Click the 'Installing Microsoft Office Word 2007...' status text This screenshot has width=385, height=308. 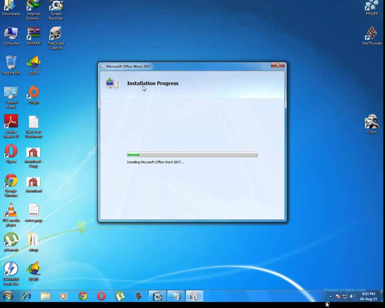coord(155,162)
